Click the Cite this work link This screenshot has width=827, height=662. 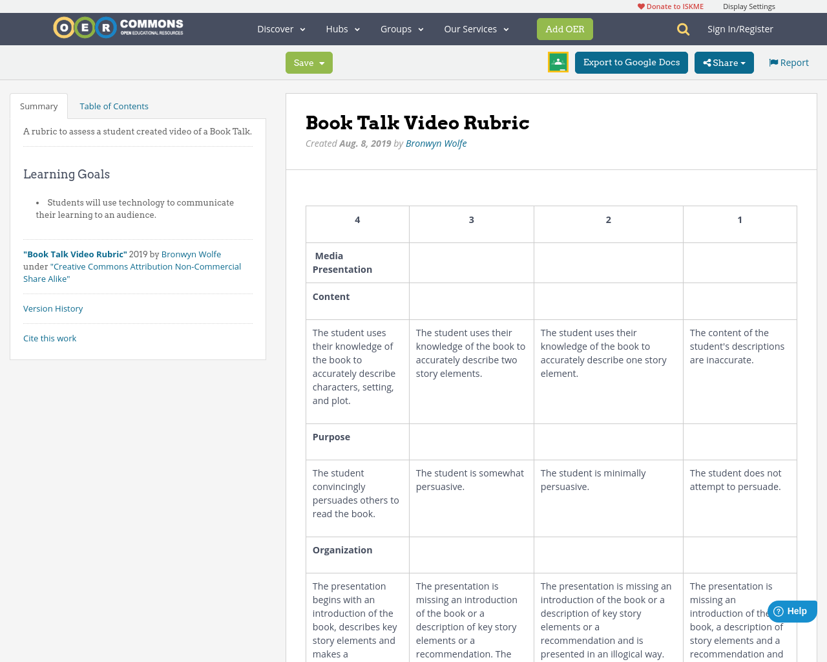[x=50, y=337]
